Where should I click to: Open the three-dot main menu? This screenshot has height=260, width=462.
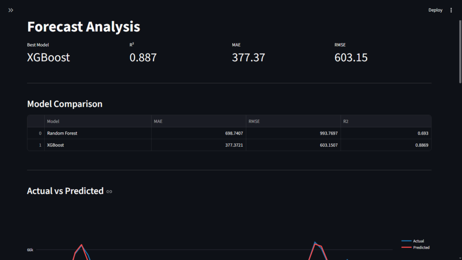451,10
